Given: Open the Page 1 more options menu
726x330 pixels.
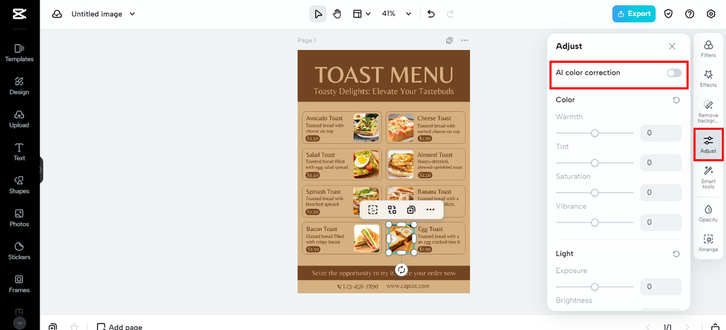Looking at the screenshot, I should coord(465,40).
